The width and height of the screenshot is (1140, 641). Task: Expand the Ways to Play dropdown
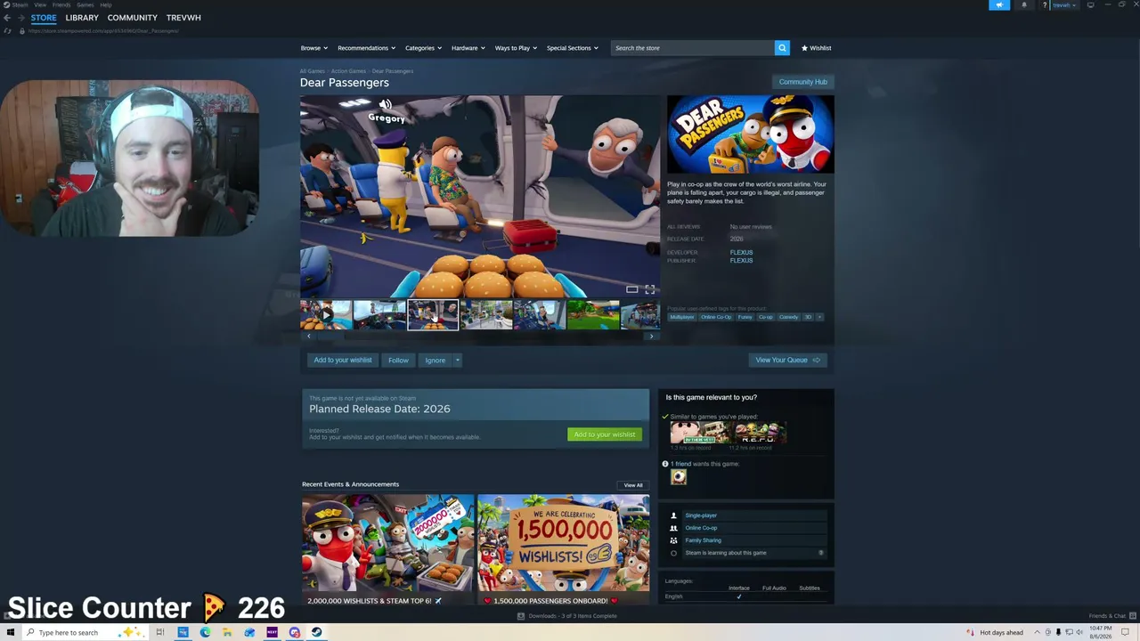(x=516, y=48)
